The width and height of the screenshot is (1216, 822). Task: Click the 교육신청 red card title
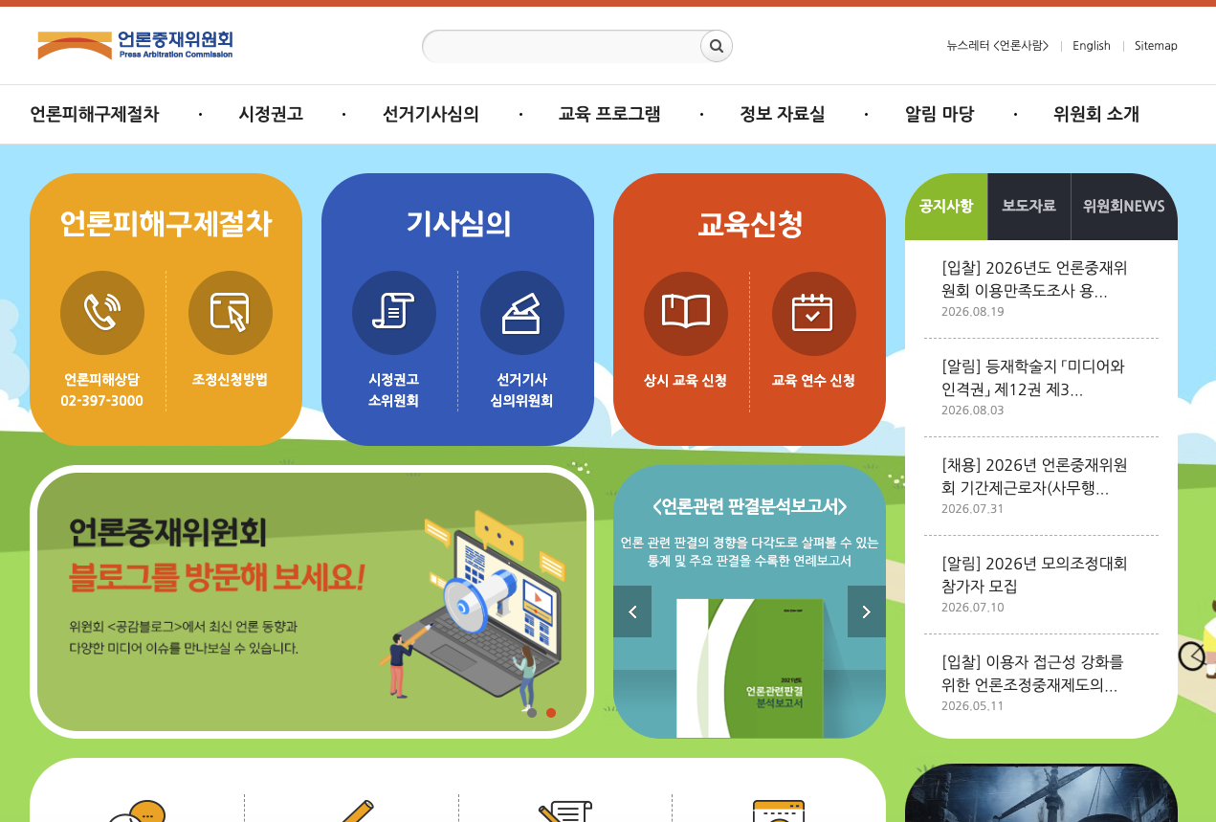pos(749,224)
